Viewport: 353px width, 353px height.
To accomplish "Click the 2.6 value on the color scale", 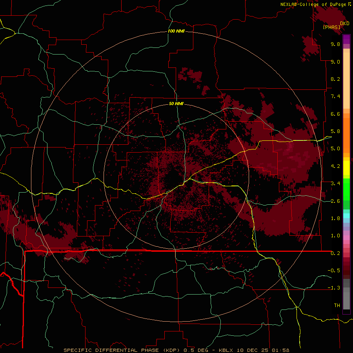I will 335,201.
